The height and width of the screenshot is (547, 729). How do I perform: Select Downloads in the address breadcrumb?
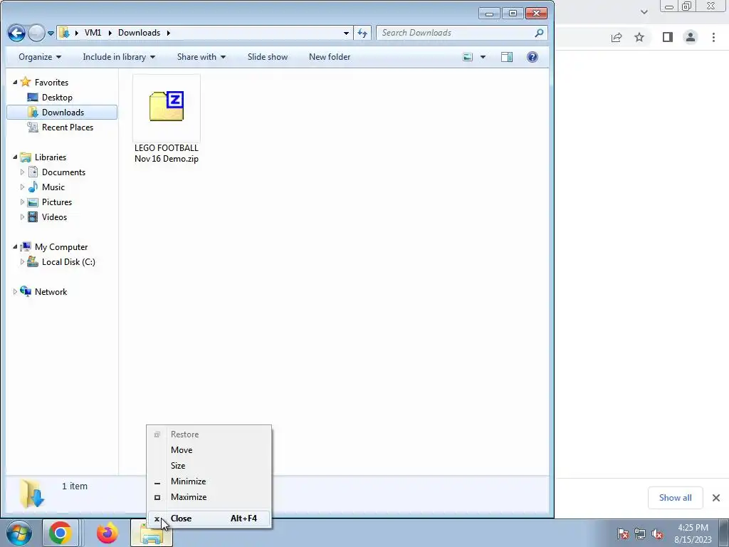click(139, 33)
